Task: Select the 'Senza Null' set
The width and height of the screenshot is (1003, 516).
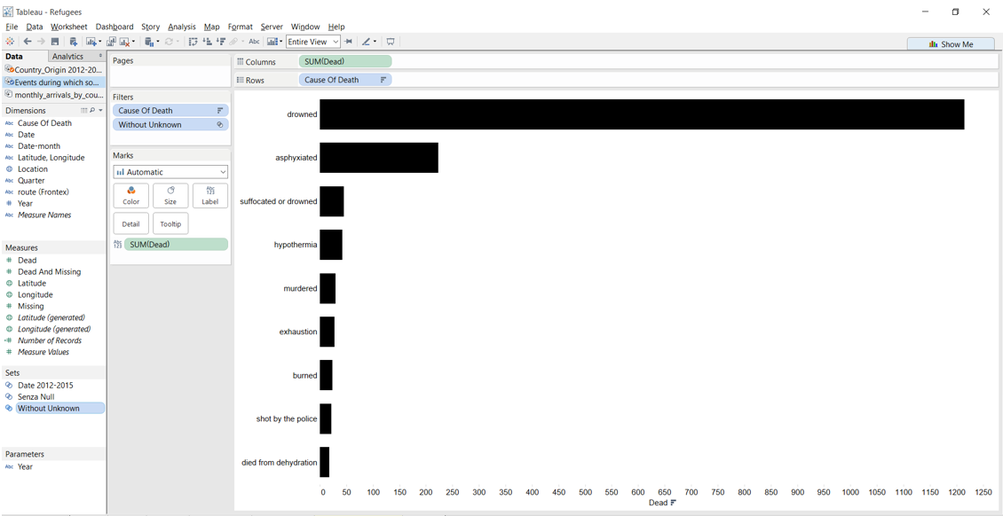Action: point(36,396)
